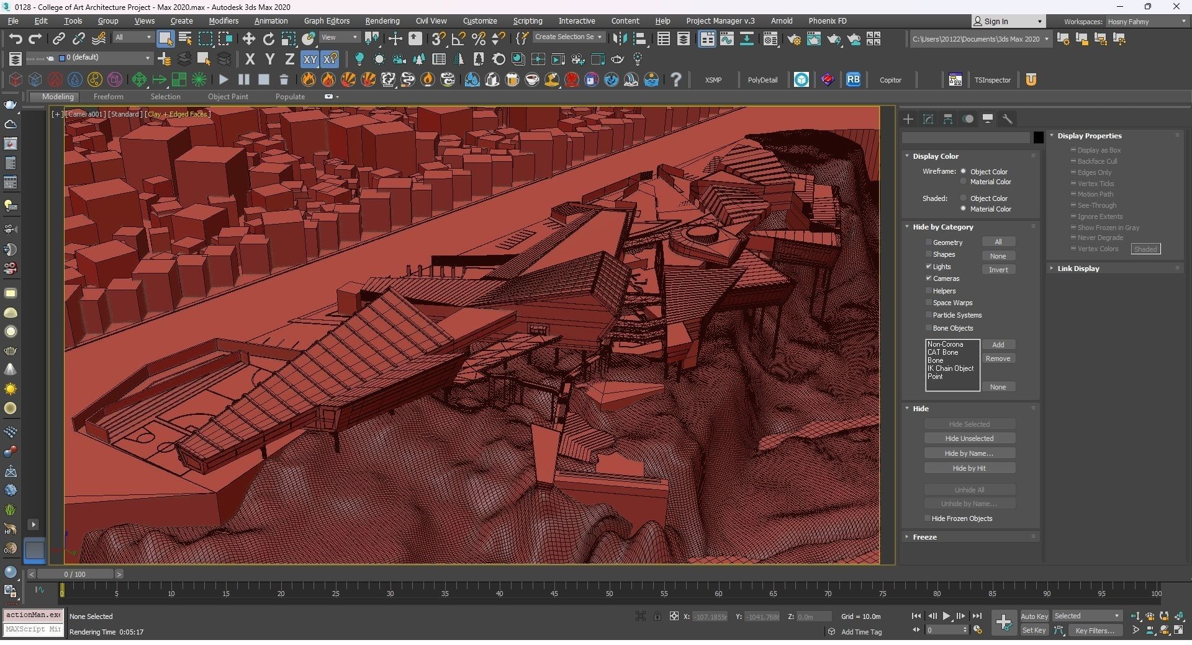Open the Workspaces dropdown
This screenshot has width=1192, height=645.
1146,22
